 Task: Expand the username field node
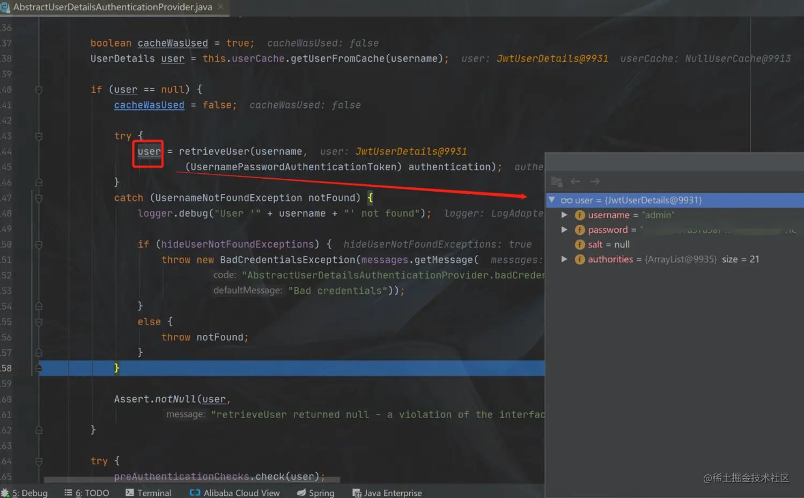(564, 215)
